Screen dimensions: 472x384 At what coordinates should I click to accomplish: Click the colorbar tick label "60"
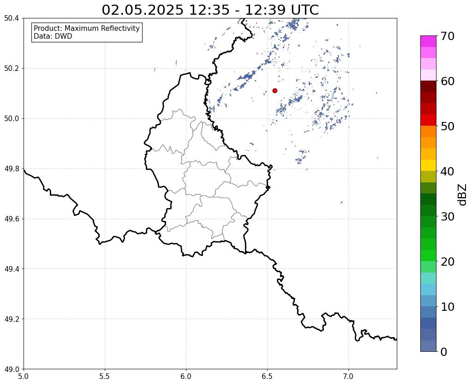pyautogui.click(x=448, y=81)
